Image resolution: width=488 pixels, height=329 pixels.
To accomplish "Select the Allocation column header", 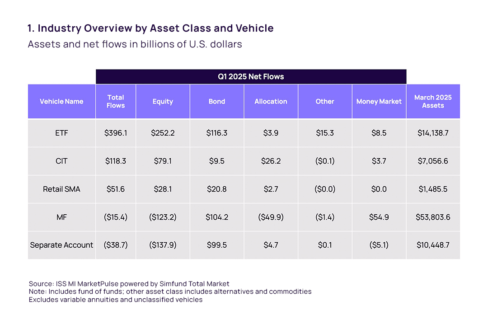I will 271,102.
